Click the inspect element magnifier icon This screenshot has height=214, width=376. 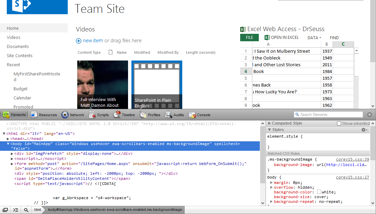(x=26, y=210)
